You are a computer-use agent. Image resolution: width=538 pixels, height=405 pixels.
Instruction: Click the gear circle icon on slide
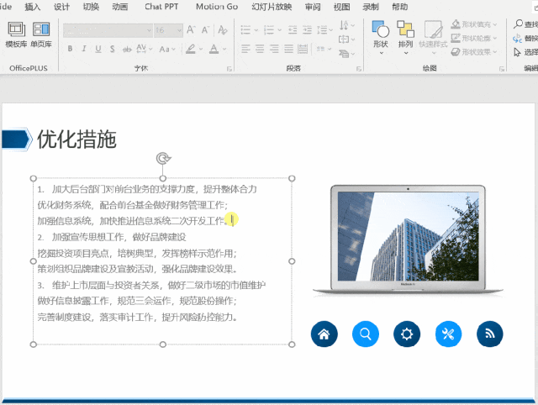(407, 334)
